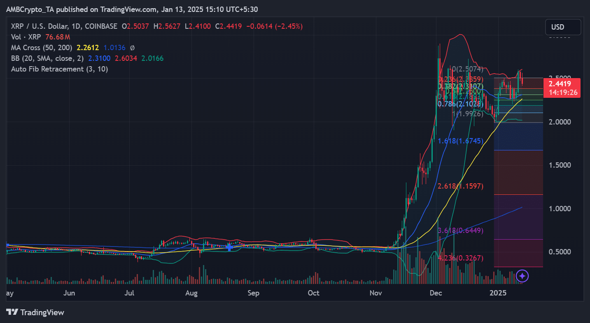
Task: Open the USD currency selector
Action: pos(563,27)
